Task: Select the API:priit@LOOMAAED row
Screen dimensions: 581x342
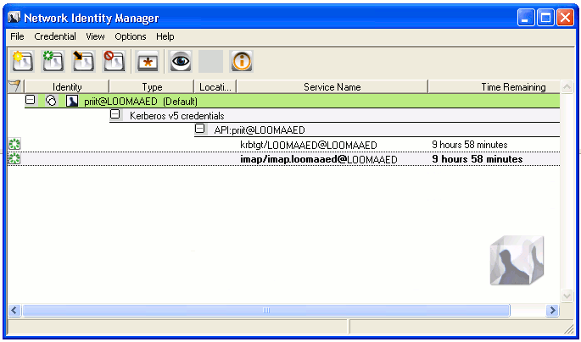Action: click(377, 130)
